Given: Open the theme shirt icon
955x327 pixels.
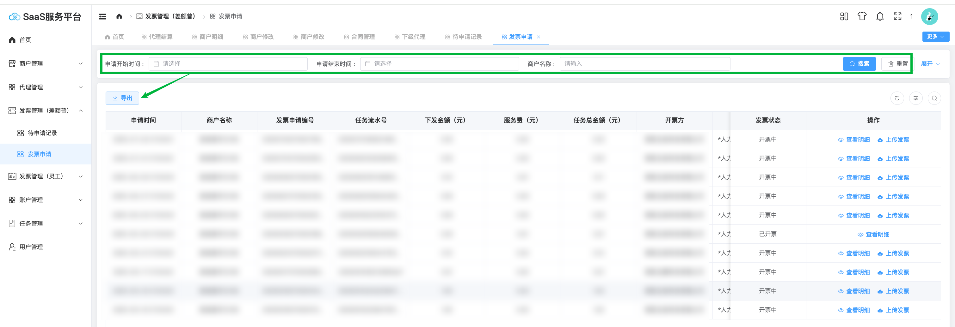Looking at the screenshot, I should (x=862, y=16).
